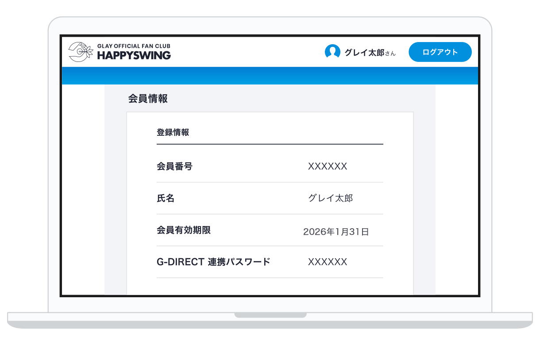
Task: Click the blue navigation bar below header
Action: [x=270, y=76]
